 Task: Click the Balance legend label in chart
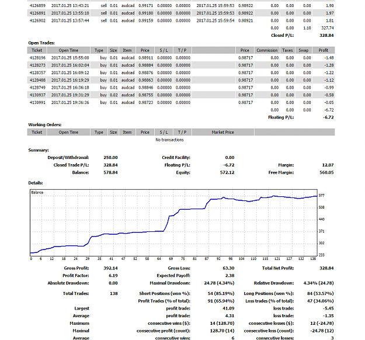(37, 192)
